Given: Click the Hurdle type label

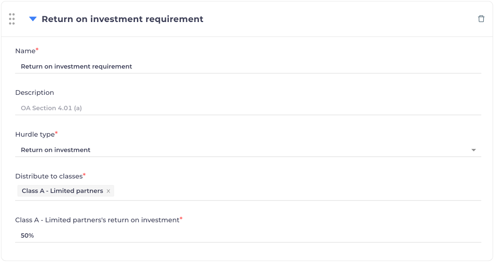Looking at the screenshot, I should [x=35, y=134].
